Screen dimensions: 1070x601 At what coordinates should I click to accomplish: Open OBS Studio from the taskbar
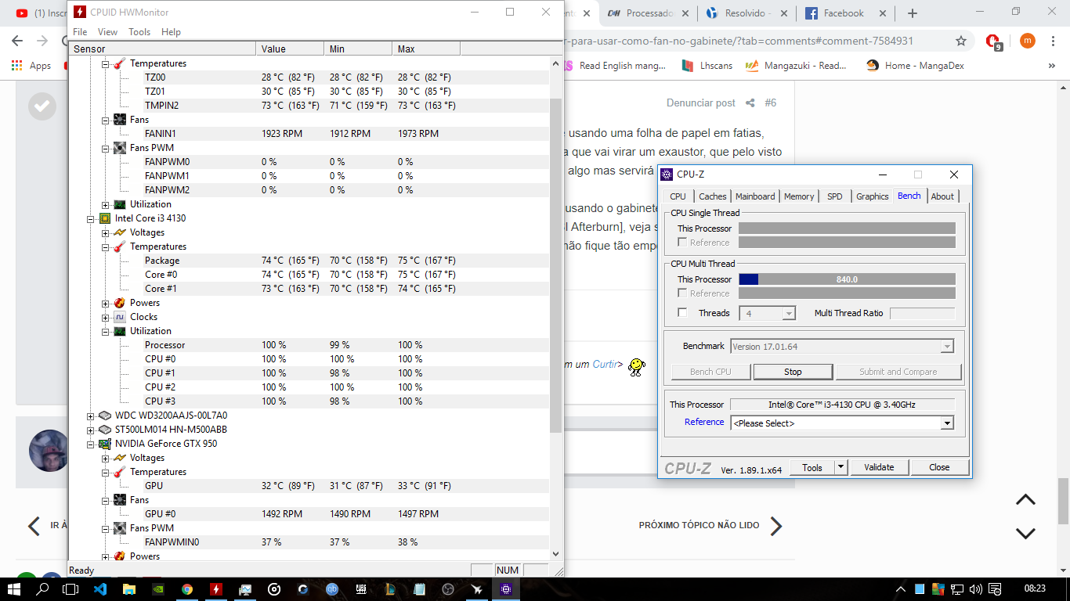[x=448, y=589]
